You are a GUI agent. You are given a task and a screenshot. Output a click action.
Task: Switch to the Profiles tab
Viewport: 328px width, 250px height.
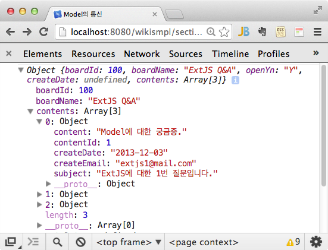click(274, 54)
